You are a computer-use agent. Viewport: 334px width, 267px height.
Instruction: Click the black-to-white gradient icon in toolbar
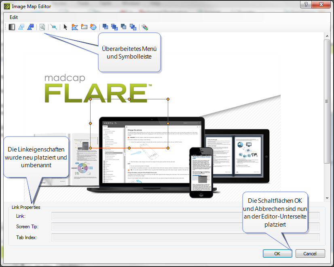coord(12,27)
